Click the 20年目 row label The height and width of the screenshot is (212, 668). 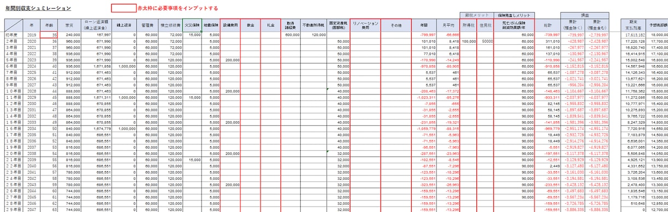coord(13,153)
